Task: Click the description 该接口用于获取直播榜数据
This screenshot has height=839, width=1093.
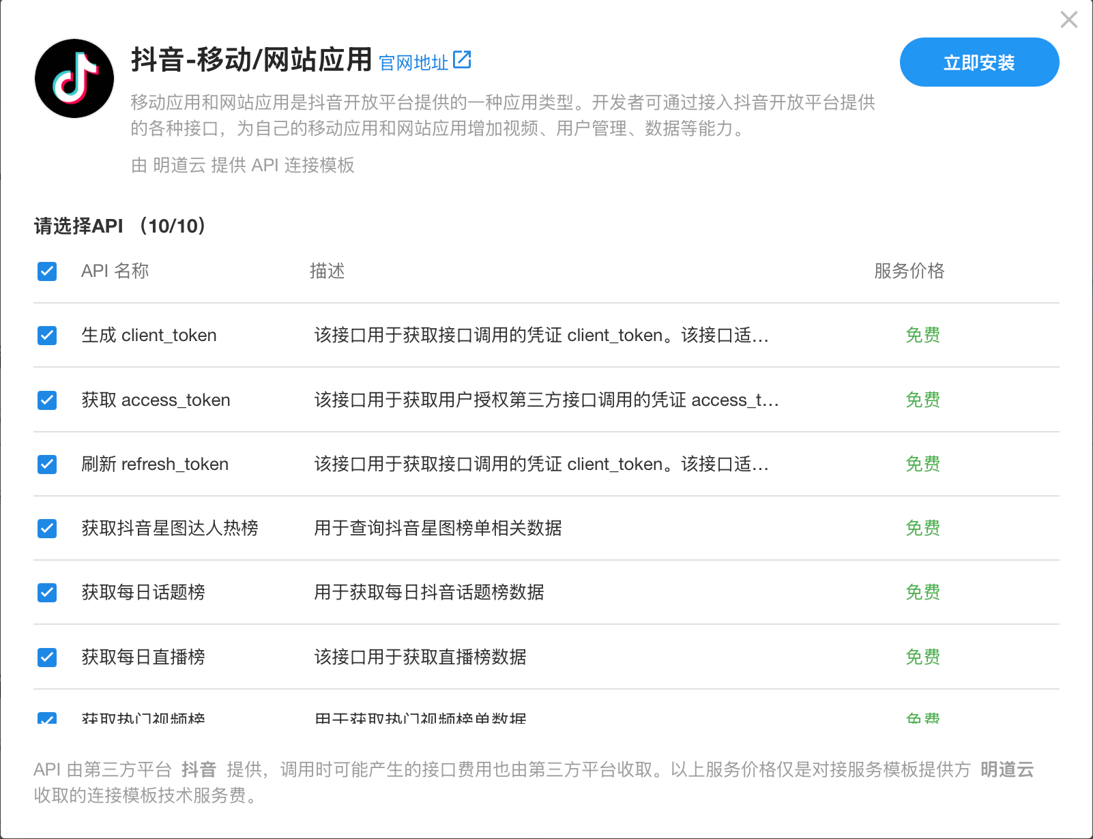Action: point(420,658)
